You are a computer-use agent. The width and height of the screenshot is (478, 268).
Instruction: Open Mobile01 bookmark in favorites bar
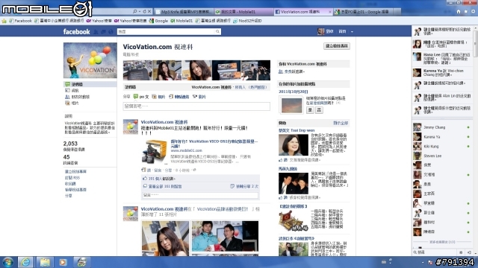click(181, 21)
